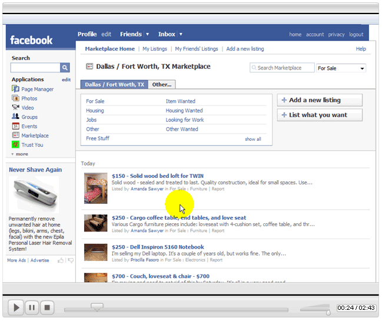Stop the video playback
This screenshot has height=321, width=382.
(x=47, y=307)
